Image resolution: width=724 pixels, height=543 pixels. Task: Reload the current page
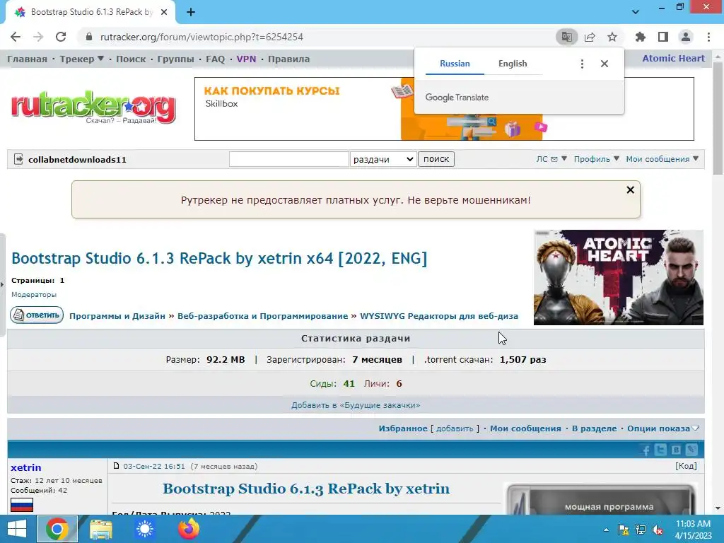pos(61,37)
